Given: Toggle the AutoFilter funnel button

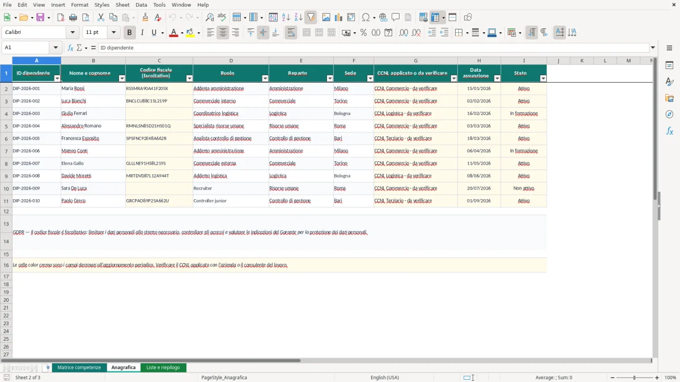Looking at the screenshot, I should pos(311,18).
